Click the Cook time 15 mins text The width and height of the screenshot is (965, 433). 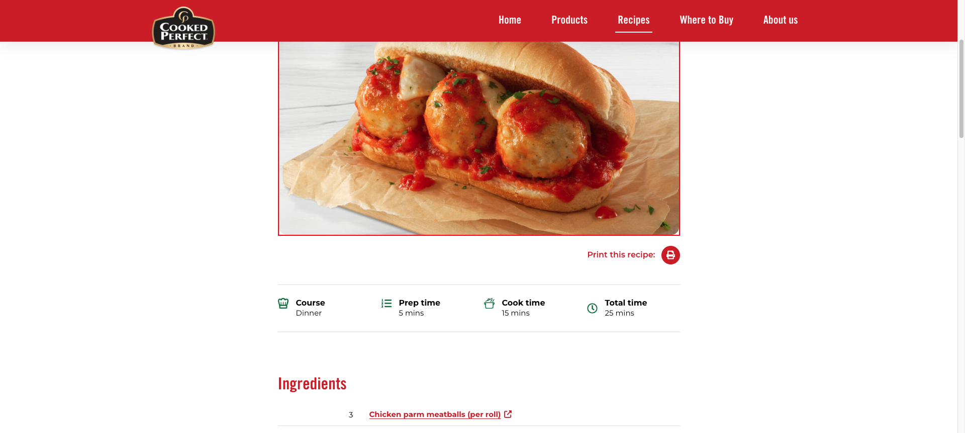[x=523, y=308]
